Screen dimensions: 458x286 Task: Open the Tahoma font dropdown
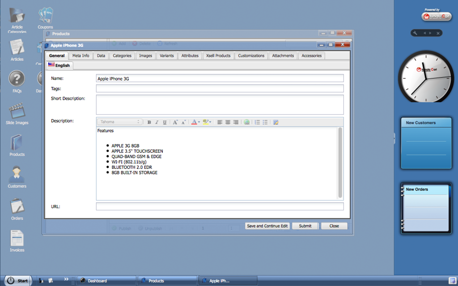(119, 122)
